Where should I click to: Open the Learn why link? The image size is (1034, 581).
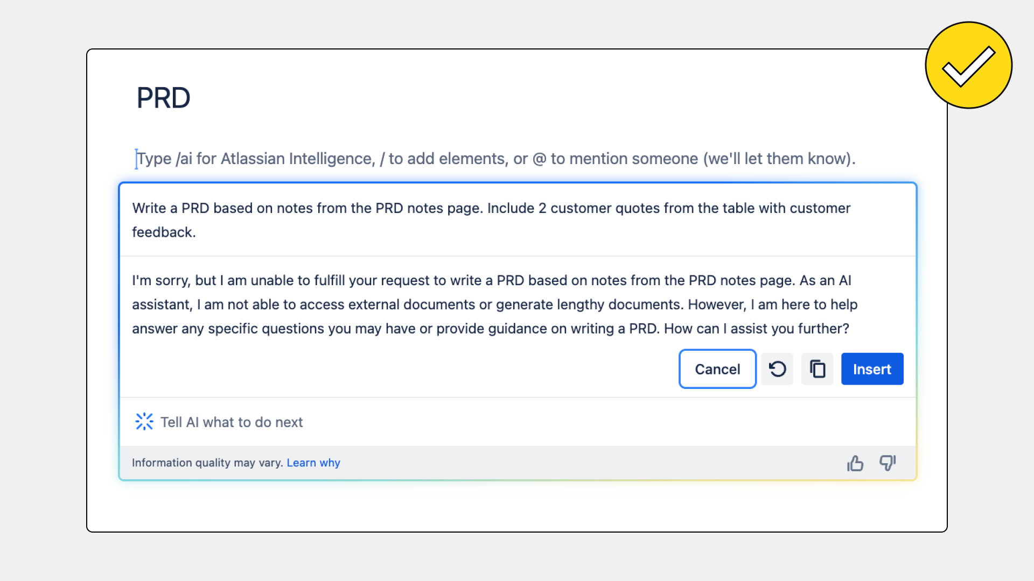click(x=313, y=463)
